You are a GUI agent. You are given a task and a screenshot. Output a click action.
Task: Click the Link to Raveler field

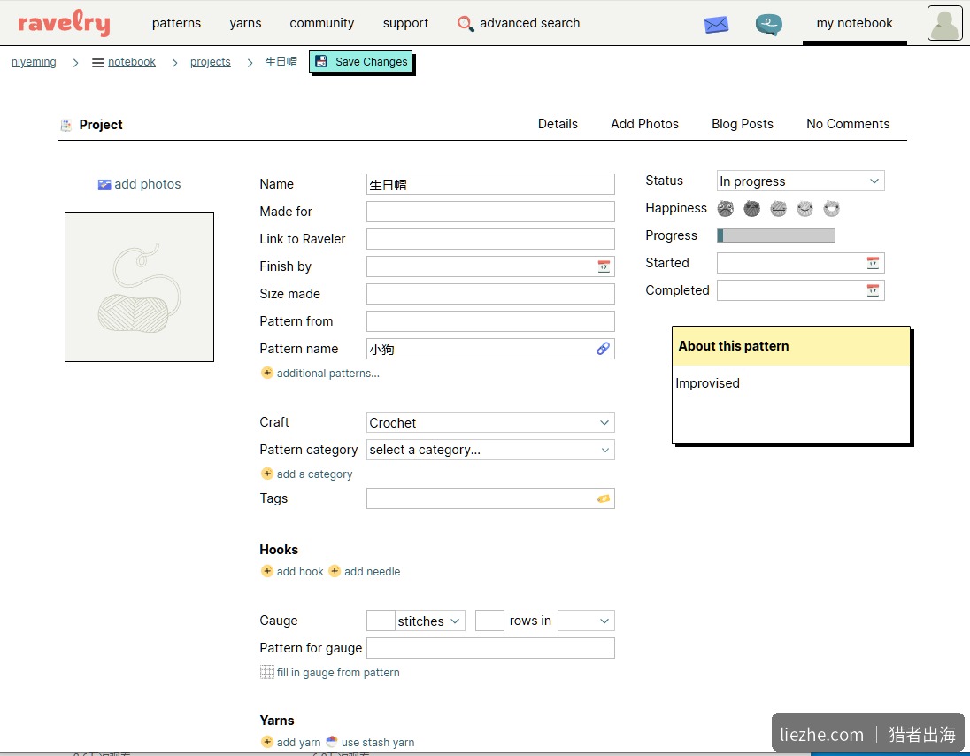click(x=490, y=239)
